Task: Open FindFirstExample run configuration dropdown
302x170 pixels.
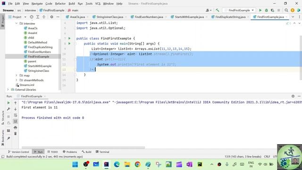Action: click(239, 10)
